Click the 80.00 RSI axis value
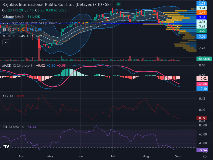The image size is (213, 160). pos(203,125)
